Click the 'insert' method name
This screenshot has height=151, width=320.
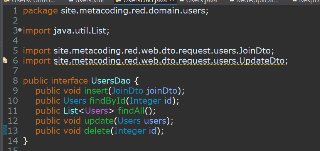point(96,91)
